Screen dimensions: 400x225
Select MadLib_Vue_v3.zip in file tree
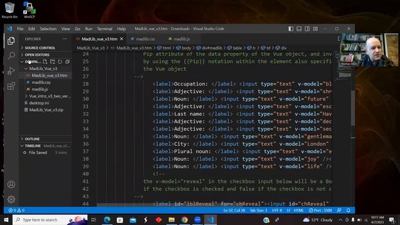[46, 110]
